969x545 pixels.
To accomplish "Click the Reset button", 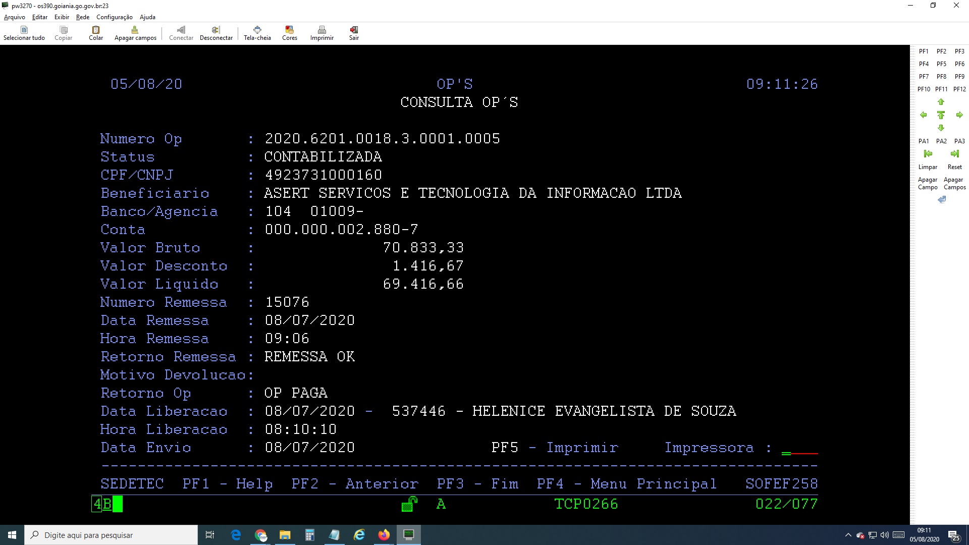I will coord(954,167).
